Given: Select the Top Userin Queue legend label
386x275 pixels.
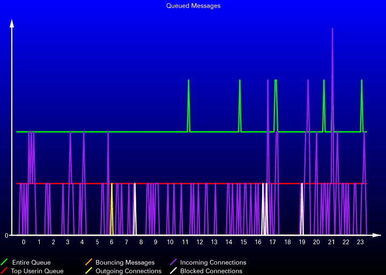Looking at the screenshot, I should pos(37,271).
